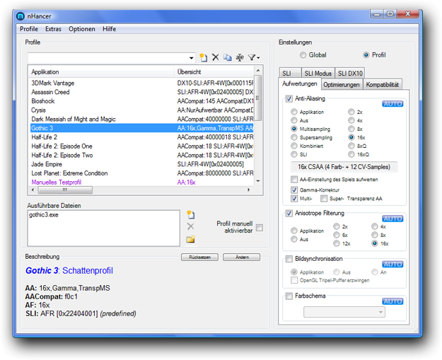Click the 16x CSAA sample info field

344,167
